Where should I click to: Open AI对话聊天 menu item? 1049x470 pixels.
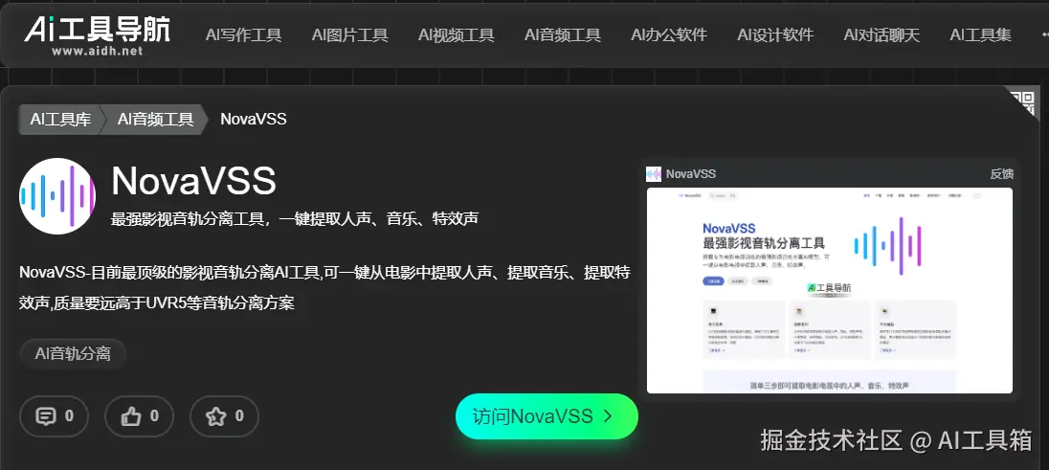point(882,34)
